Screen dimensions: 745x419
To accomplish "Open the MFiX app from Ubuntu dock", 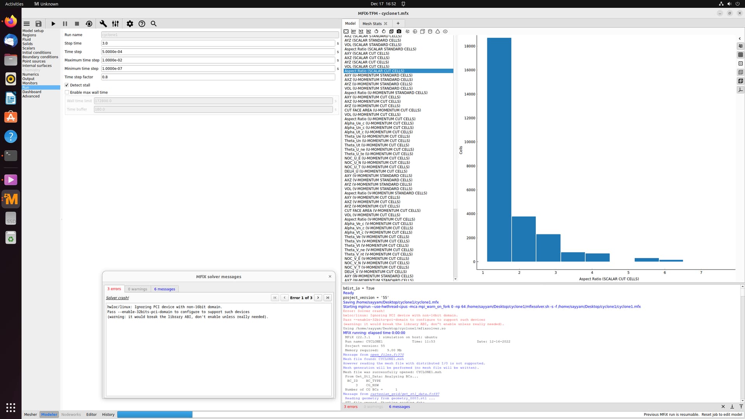I will [x=11, y=199].
